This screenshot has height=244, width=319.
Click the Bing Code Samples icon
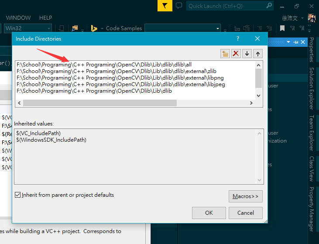pos(93,28)
